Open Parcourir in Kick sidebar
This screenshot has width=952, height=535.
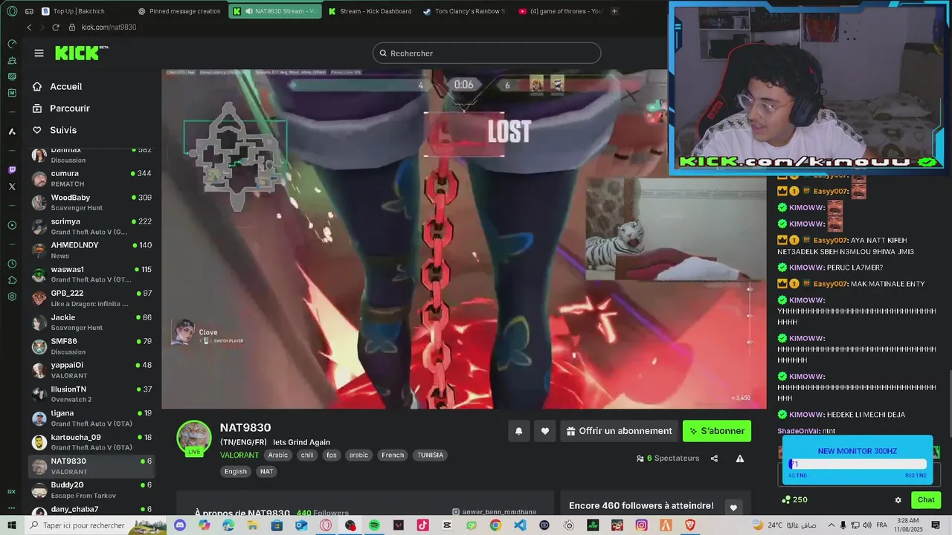pyautogui.click(x=70, y=108)
